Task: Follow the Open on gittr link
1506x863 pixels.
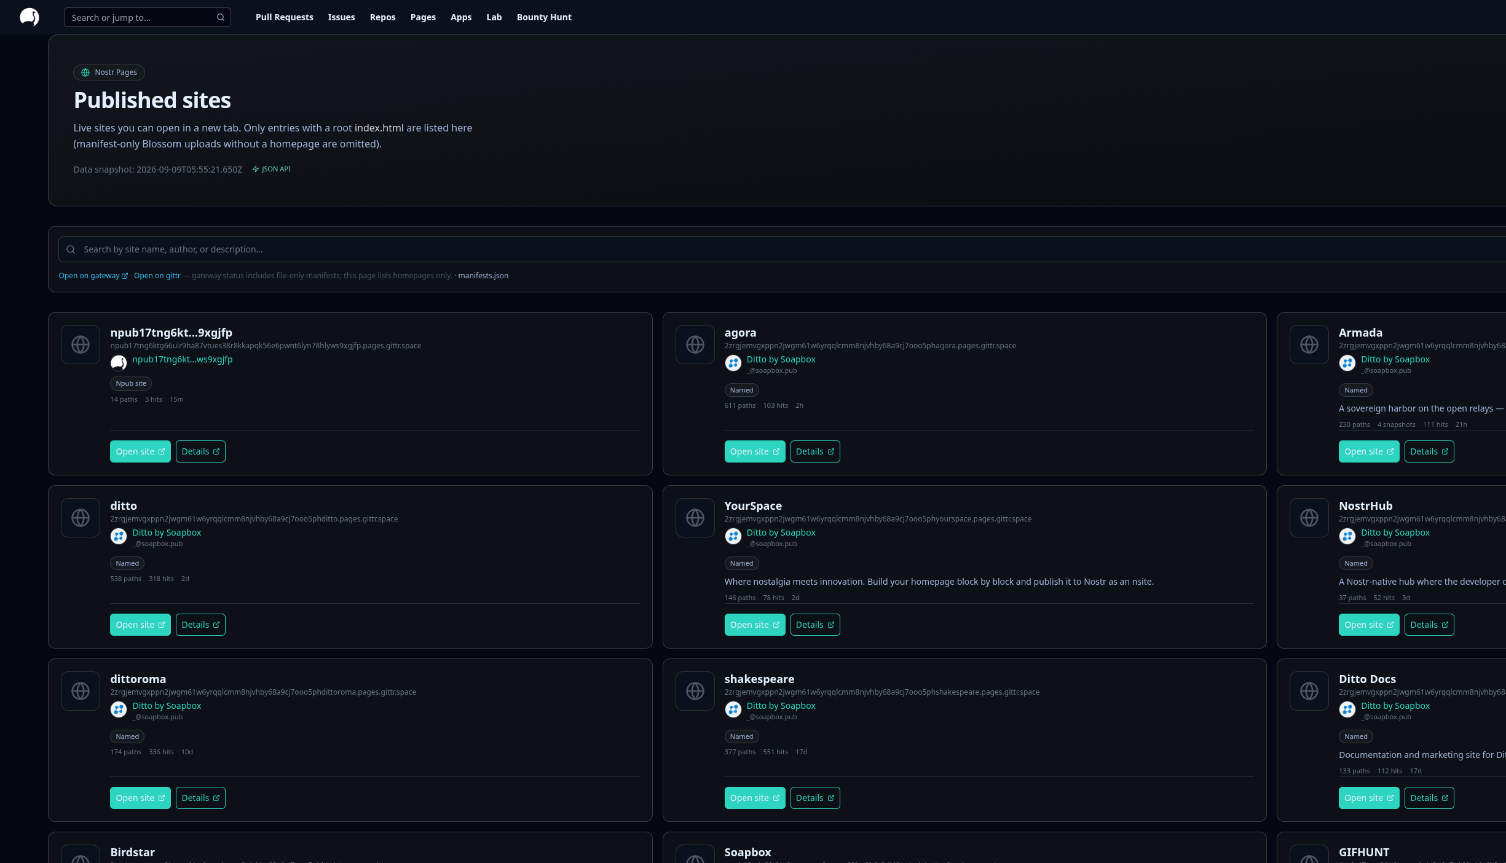Action: [157, 276]
